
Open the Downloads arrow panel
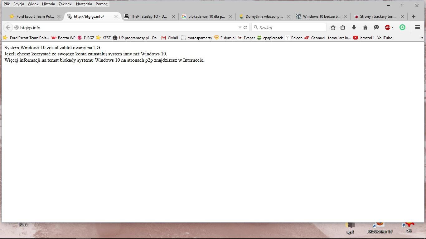[354, 28]
